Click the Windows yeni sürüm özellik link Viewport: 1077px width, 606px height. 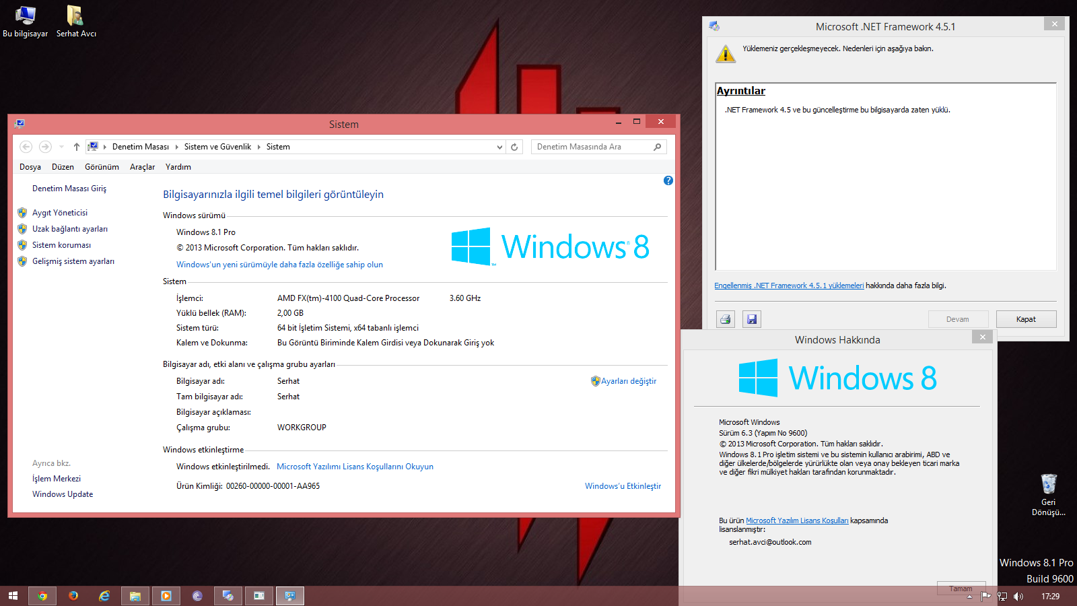(279, 265)
